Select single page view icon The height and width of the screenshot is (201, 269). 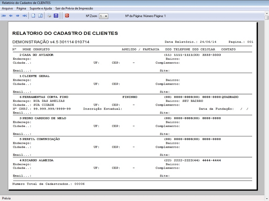(33, 16)
